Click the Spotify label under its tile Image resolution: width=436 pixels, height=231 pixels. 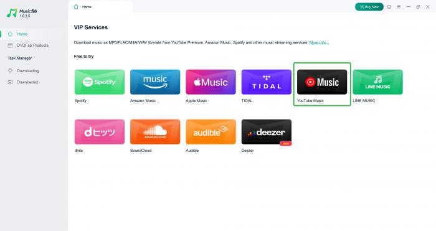point(80,101)
